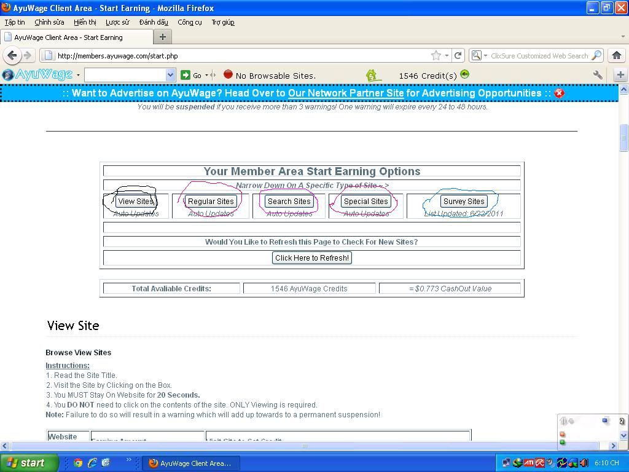Click the underlined Instructions: heading
The width and height of the screenshot is (629, 472).
click(68, 365)
